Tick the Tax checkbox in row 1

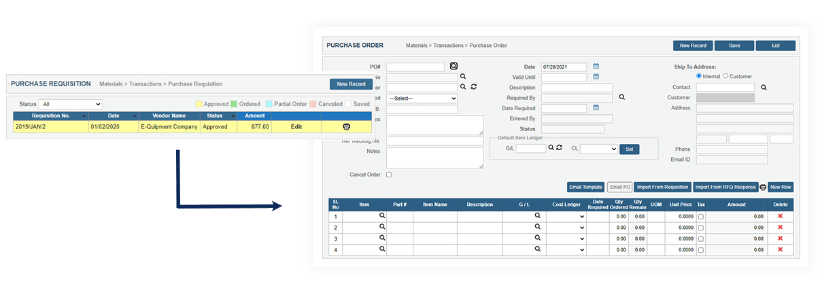[701, 216]
